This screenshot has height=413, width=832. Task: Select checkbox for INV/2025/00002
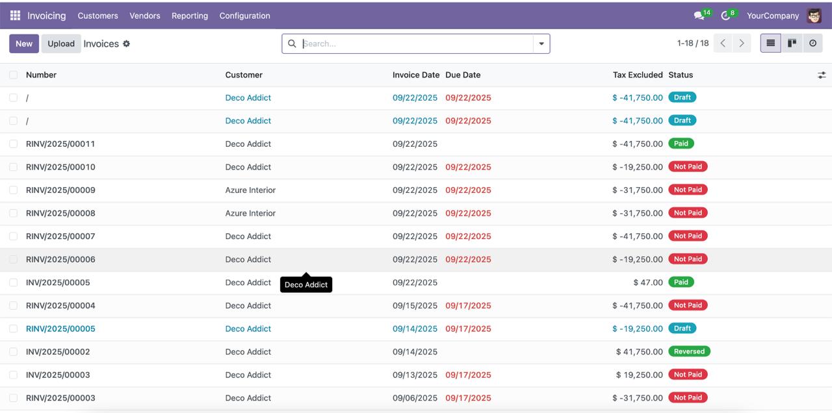click(x=13, y=352)
